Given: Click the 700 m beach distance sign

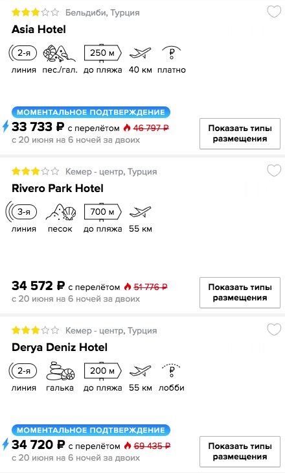Looking at the screenshot, I should [102, 212].
